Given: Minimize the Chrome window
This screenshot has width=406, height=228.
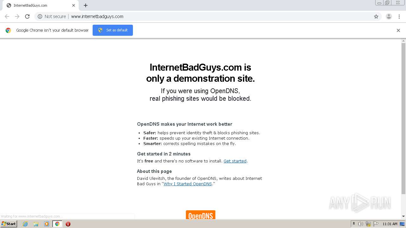Looking at the screenshot, I should point(379,3).
